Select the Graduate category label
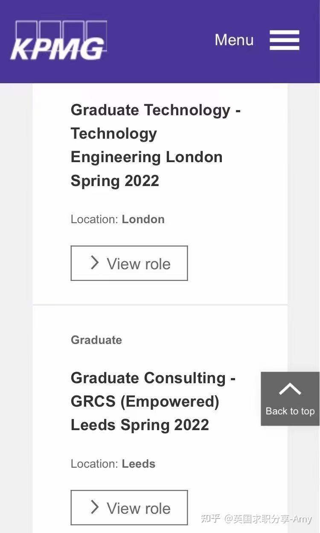This screenshot has width=320, height=533. tap(96, 340)
